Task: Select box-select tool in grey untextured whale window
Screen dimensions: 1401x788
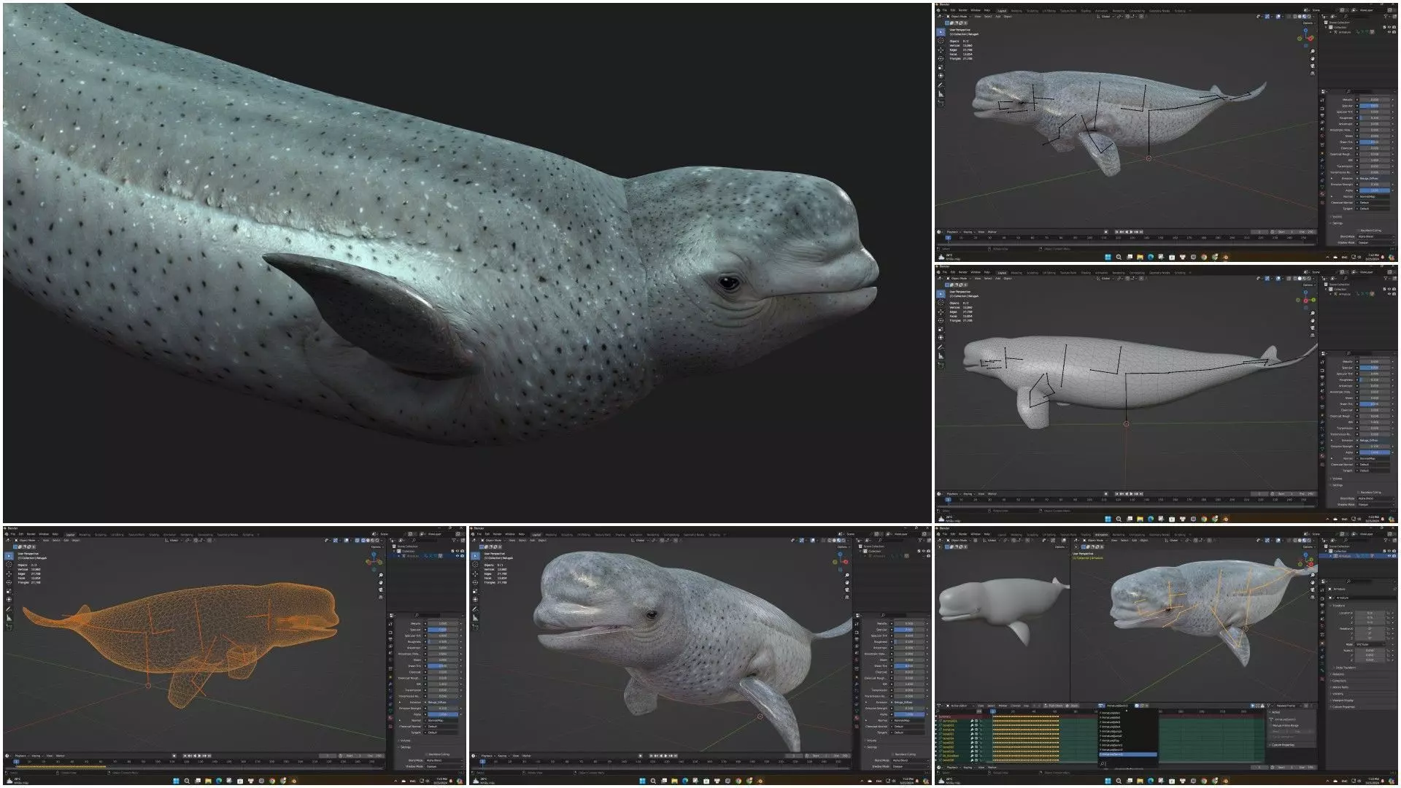Action: 941,294
